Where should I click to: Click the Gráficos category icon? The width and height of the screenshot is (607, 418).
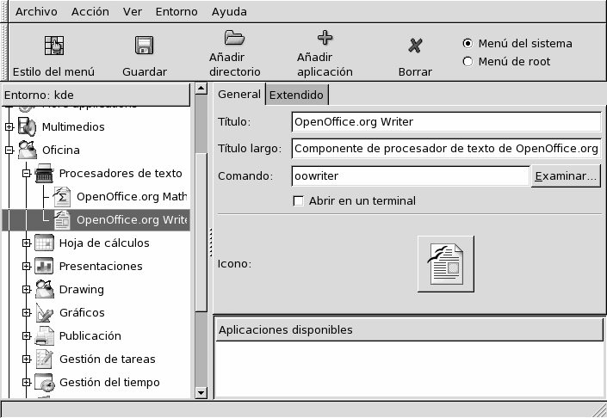click(44, 312)
